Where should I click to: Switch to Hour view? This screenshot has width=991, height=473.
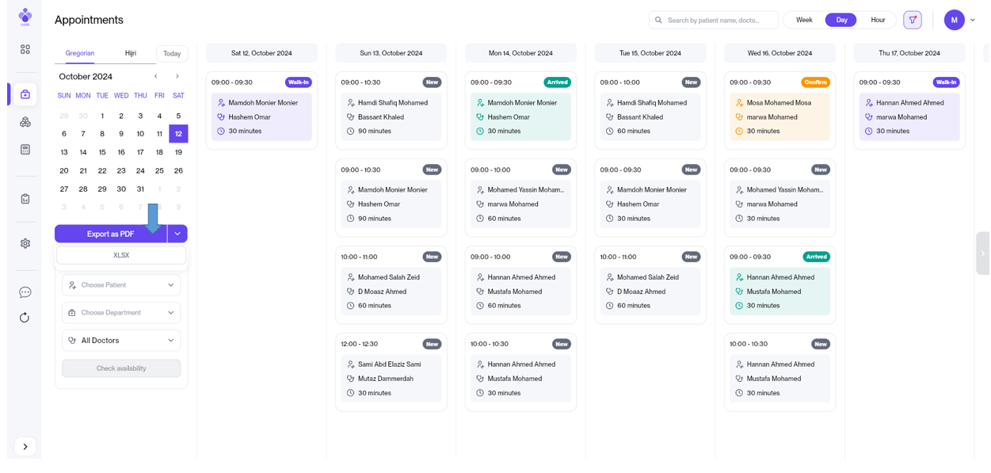(878, 20)
